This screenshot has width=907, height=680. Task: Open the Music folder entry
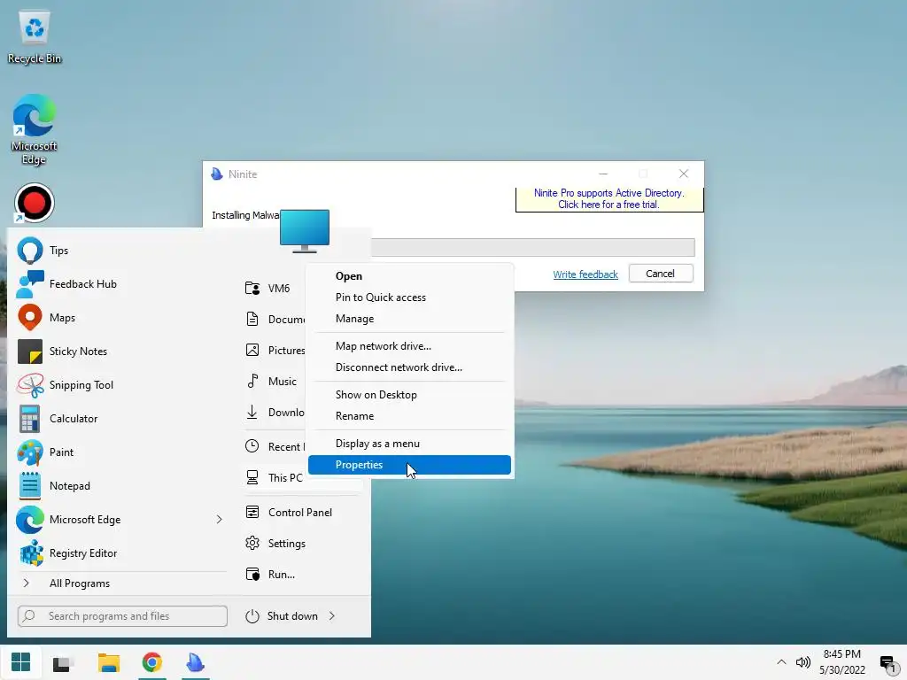click(271, 382)
